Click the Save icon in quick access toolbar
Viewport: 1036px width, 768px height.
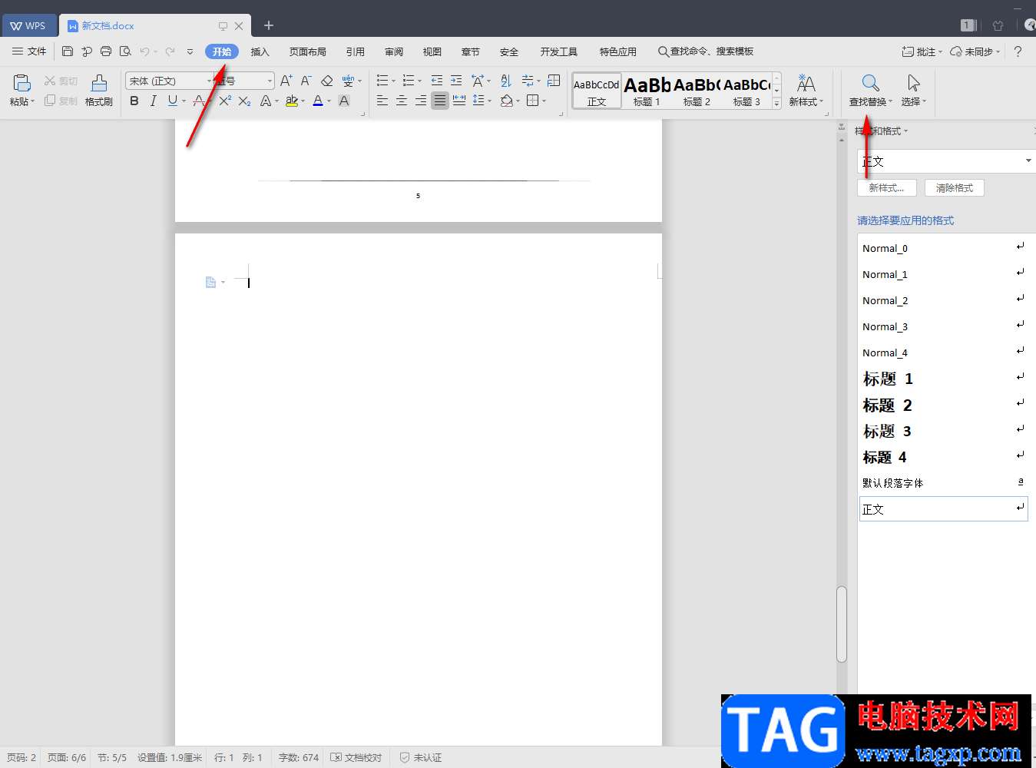pyautogui.click(x=68, y=51)
